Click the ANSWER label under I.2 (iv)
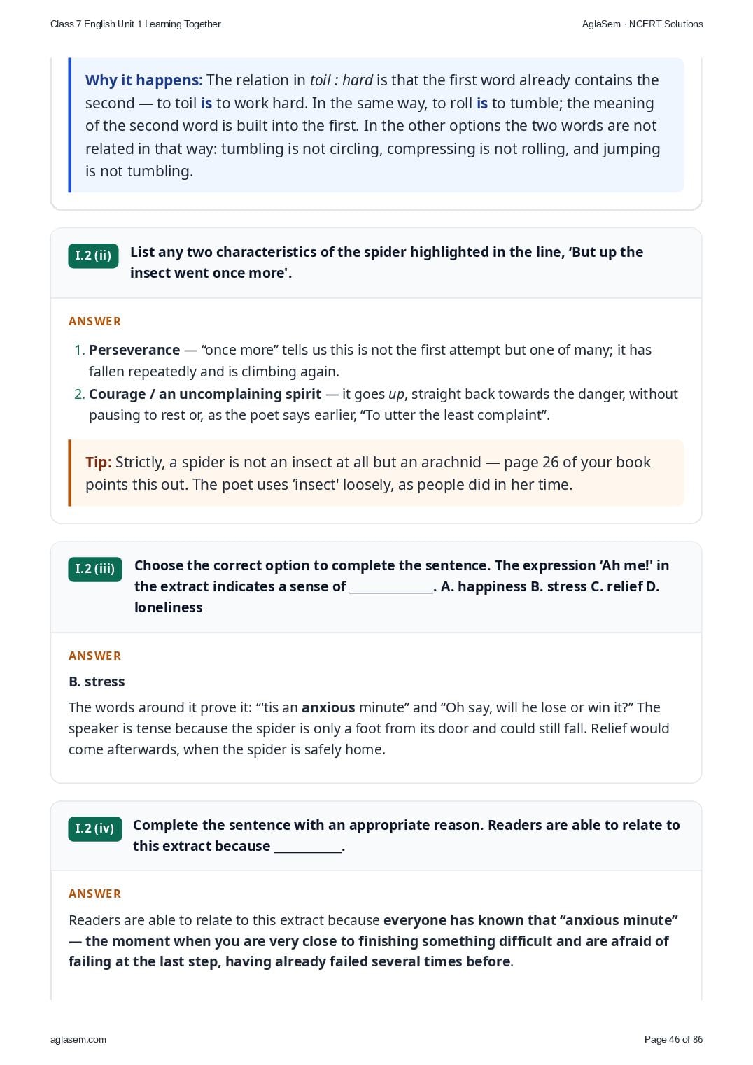The width and height of the screenshot is (753, 1065). 95,894
